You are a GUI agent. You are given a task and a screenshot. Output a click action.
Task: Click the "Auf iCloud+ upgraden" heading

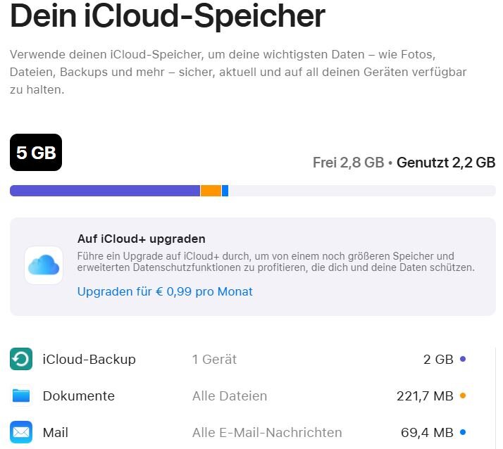point(142,239)
